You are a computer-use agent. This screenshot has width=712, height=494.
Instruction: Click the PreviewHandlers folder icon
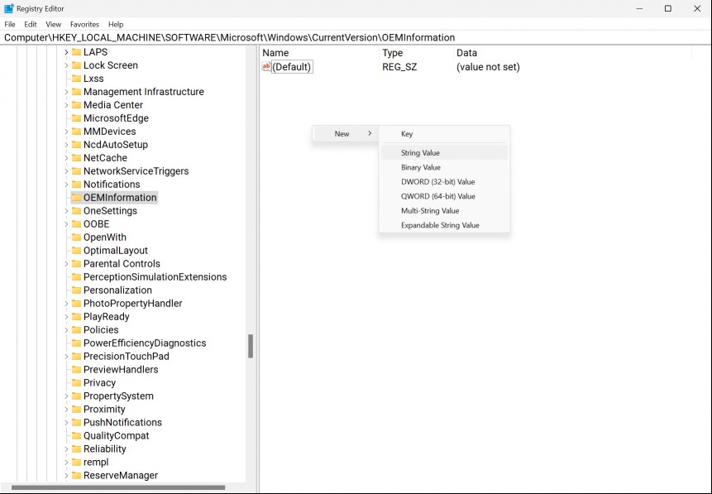coord(76,369)
